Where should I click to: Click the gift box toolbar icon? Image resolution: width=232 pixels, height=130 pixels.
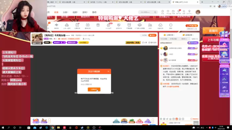(98, 25)
